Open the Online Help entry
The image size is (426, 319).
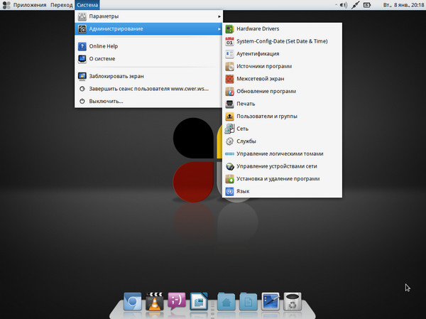(106, 46)
